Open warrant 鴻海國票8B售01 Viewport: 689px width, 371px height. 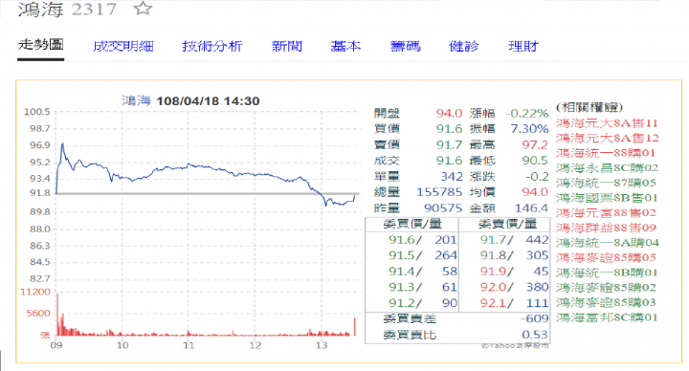607,198
